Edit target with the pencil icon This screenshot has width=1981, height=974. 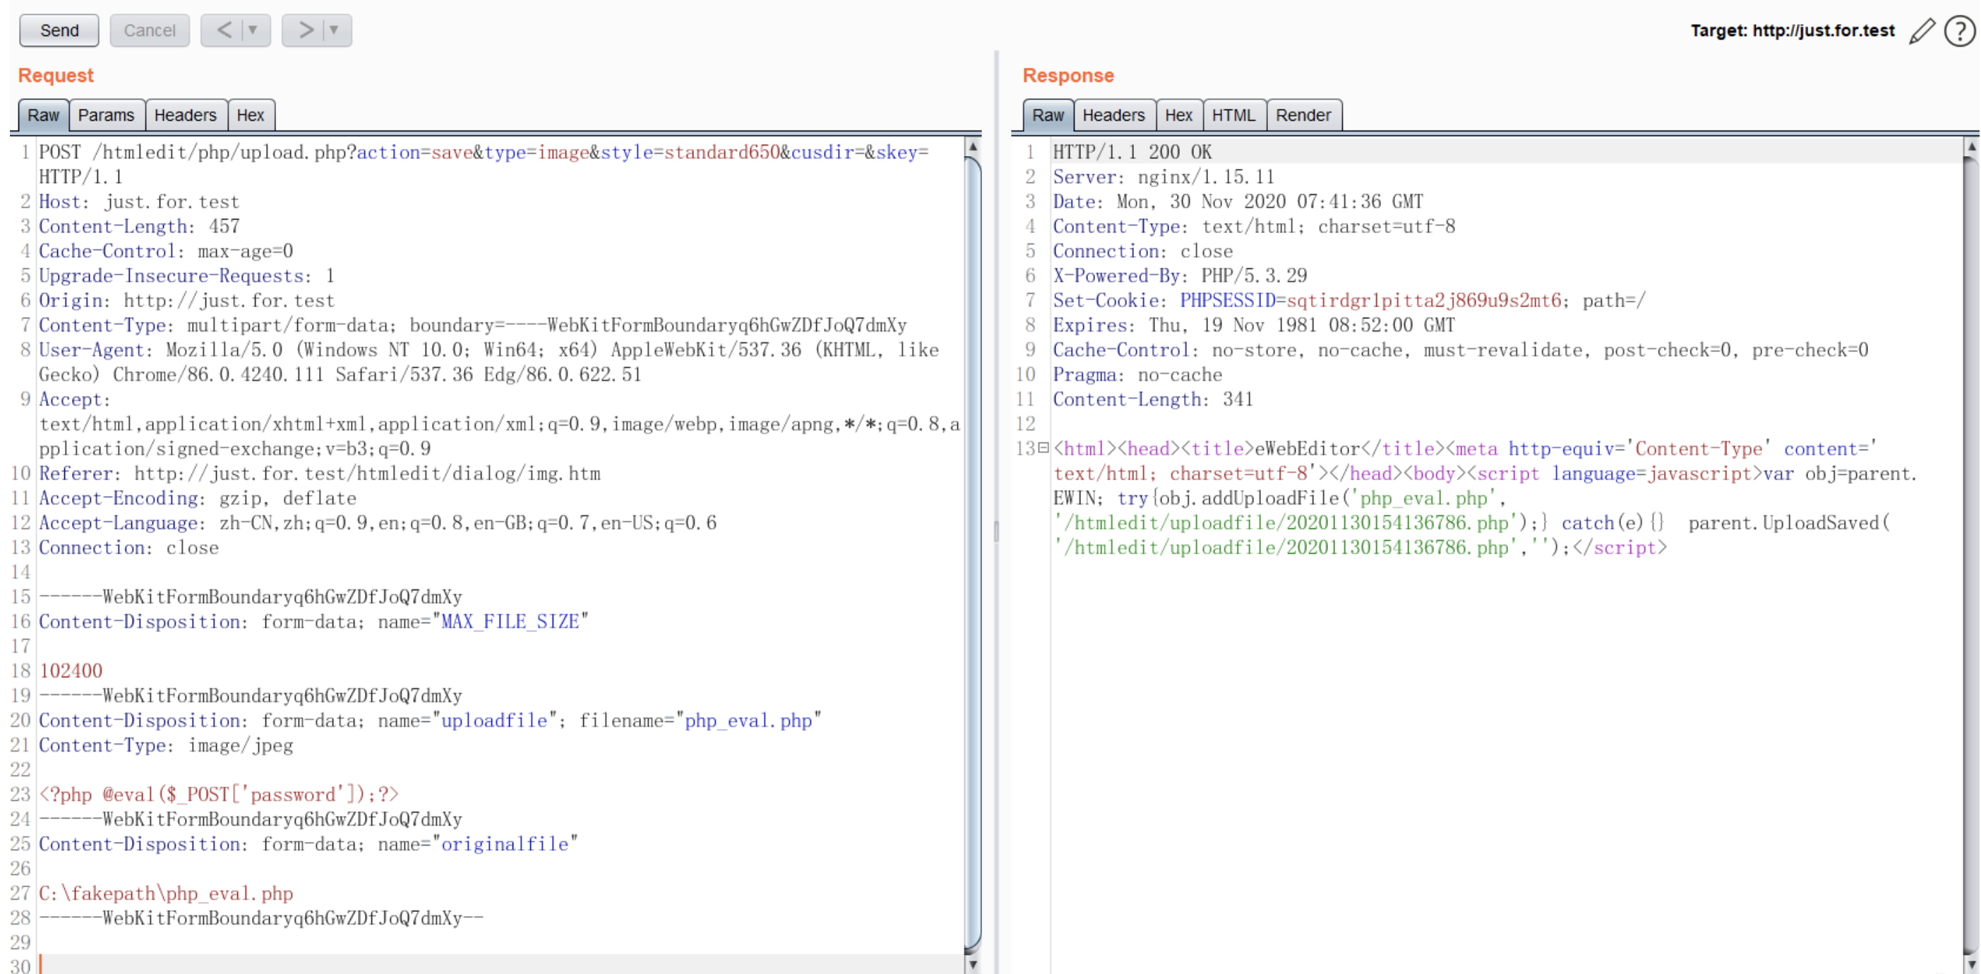pyautogui.click(x=1921, y=32)
